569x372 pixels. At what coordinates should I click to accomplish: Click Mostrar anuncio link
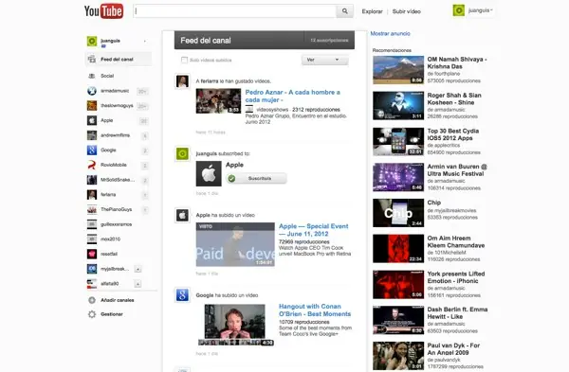pyautogui.click(x=390, y=33)
